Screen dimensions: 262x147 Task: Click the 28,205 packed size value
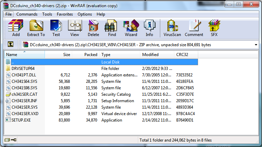pyautogui.click(x=92, y=81)
